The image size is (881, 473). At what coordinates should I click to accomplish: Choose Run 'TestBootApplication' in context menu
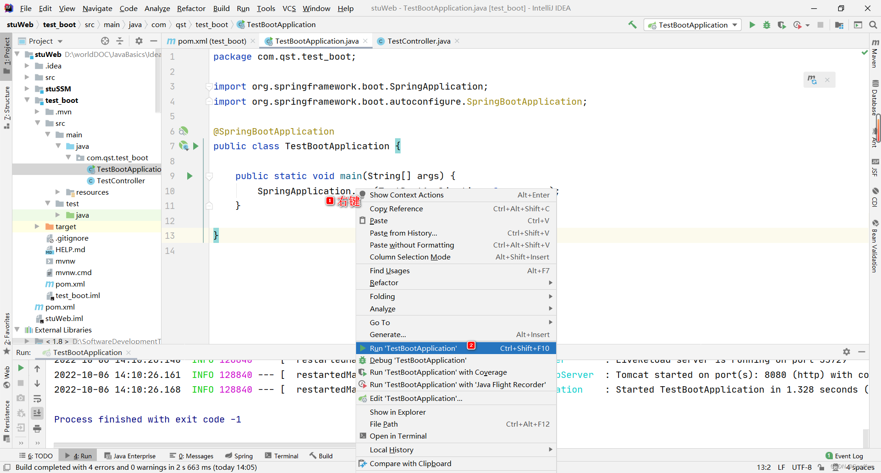pos(456,348)
